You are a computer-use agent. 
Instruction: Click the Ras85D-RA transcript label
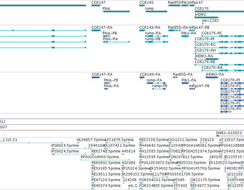point(178,28)
